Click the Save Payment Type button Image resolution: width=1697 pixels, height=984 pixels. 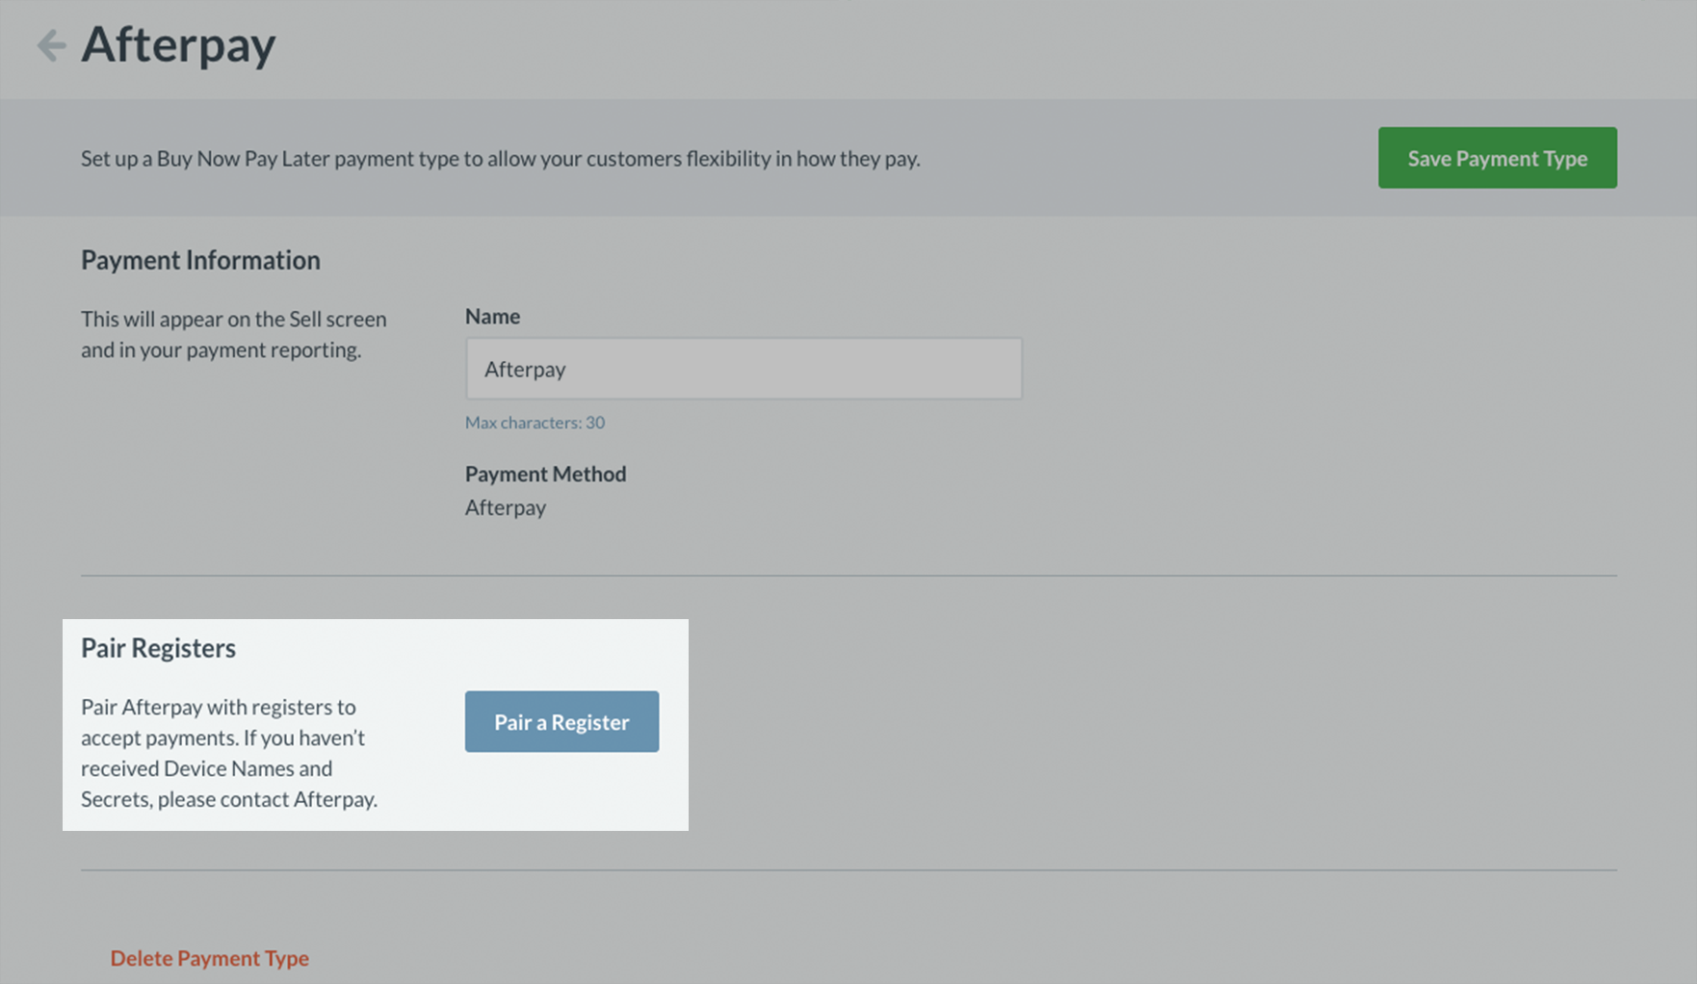(x=1497, y=158)
